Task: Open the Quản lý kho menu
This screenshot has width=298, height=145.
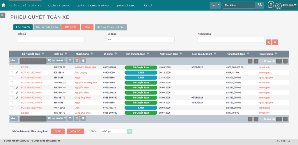Action: click(x=125, y=6)
